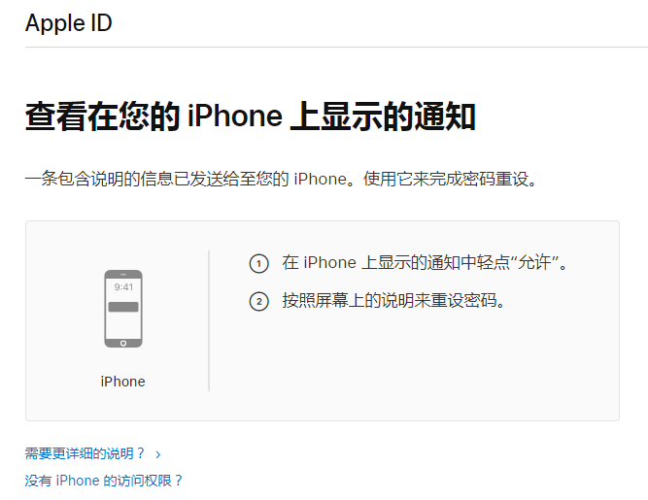Click the Apple ID header title
Image resolution: width=648 pixels, height=500 pixels.
[69, 22]
